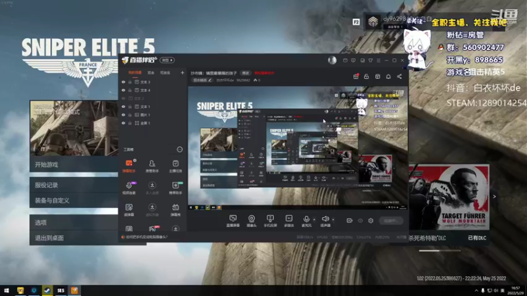Open the hamburger menu in the title bar
527x296 pixels.
[378, 61]
